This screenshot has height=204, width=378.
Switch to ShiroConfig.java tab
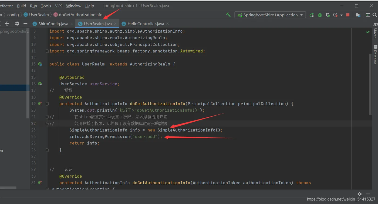click(53, 24)
